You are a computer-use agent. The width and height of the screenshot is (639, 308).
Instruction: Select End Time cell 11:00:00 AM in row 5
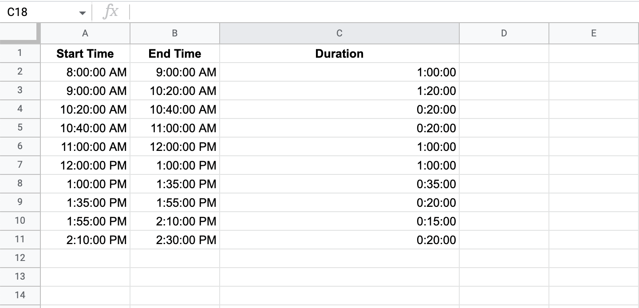175,128
